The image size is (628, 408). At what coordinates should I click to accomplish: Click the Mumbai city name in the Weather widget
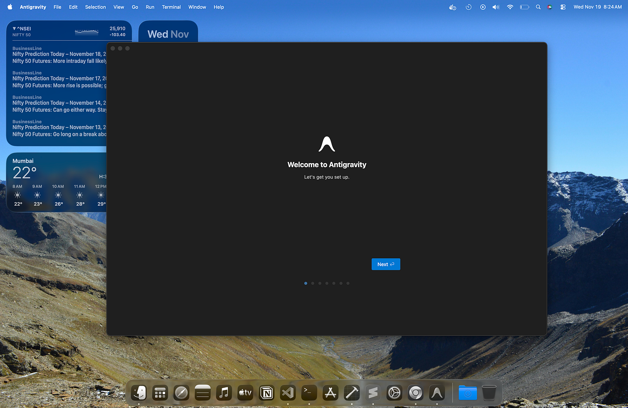click(x=23, y=161)
